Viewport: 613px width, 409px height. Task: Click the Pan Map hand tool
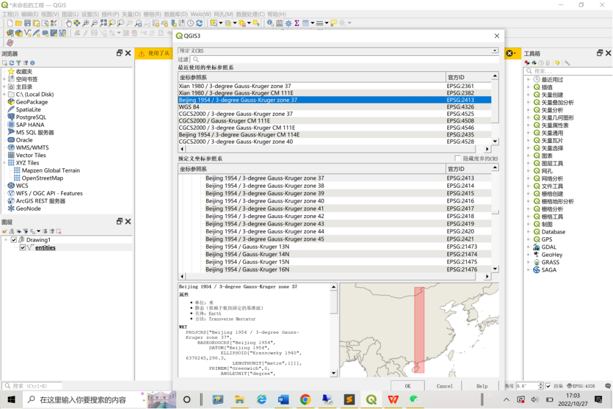pos(69,23)
